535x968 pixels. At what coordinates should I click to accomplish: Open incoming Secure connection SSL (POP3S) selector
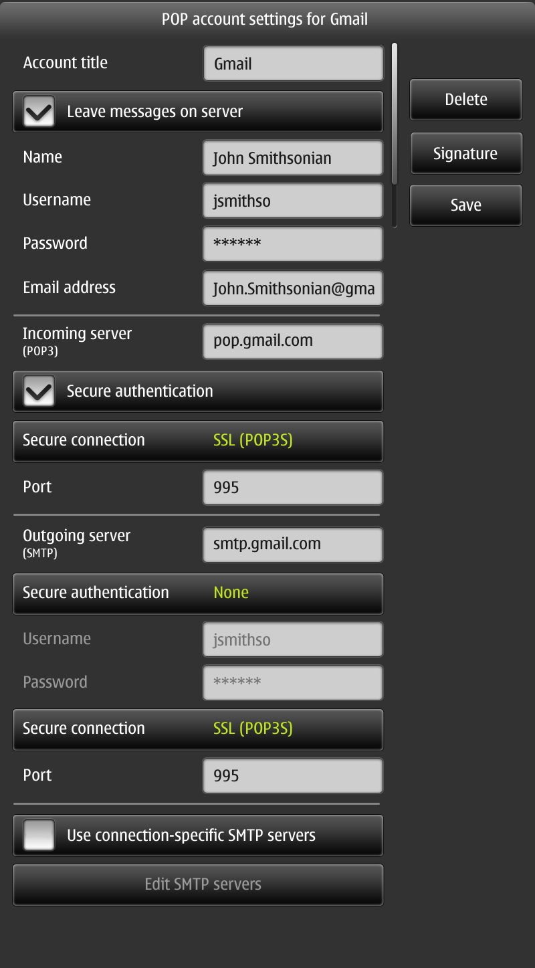point(198,441)
